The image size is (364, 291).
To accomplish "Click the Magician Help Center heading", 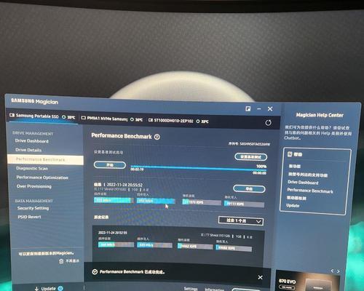I will pyautogui.click(x=320, y=115).
